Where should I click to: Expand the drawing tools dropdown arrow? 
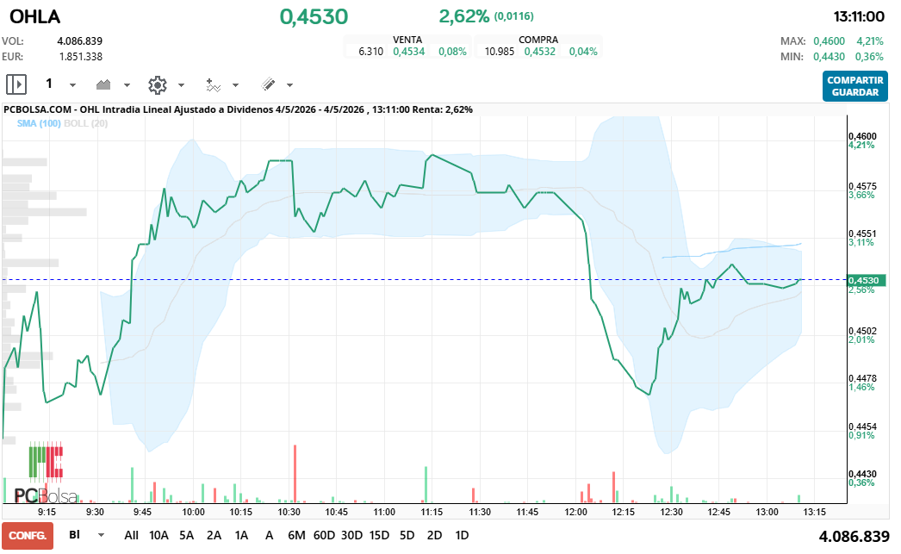(289, 85)
